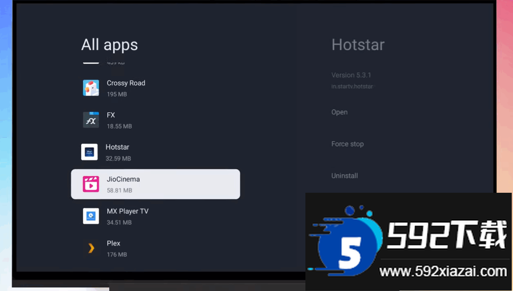
Task: Click the Version 5.3.1 text
Action: pyautogui.click(x=351, y=75)
